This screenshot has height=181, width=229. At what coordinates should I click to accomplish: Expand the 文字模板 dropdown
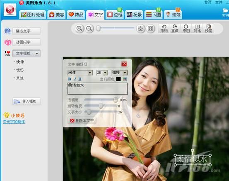tap(27, 54)
